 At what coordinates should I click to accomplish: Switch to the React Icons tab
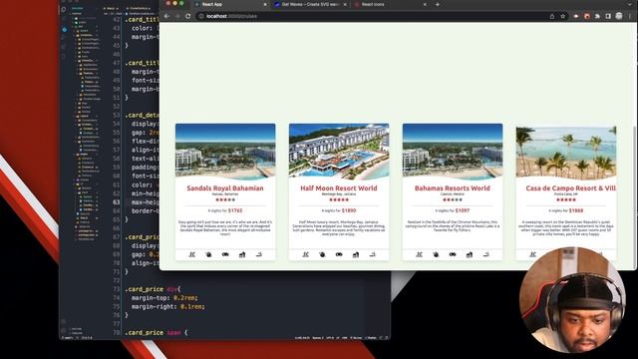coord(390,4)
